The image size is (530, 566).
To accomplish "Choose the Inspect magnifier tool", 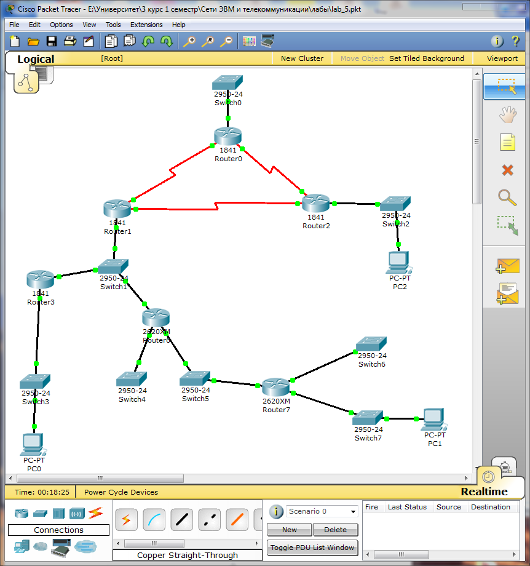I will tap(507, 197).
